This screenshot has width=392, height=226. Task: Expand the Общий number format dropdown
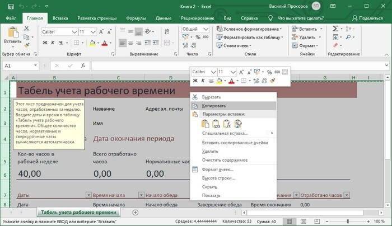211,29
